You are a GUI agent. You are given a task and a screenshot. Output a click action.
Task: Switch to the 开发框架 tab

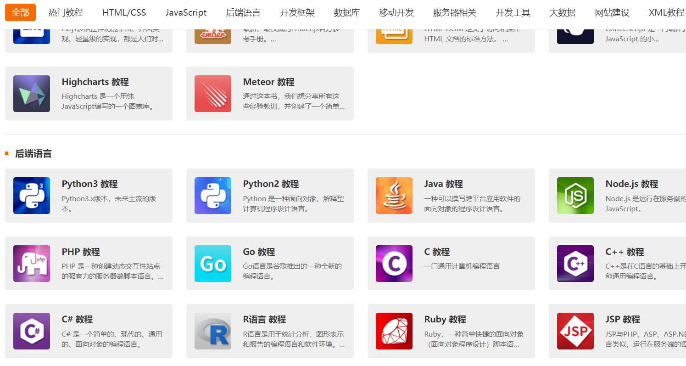(297, 12)
